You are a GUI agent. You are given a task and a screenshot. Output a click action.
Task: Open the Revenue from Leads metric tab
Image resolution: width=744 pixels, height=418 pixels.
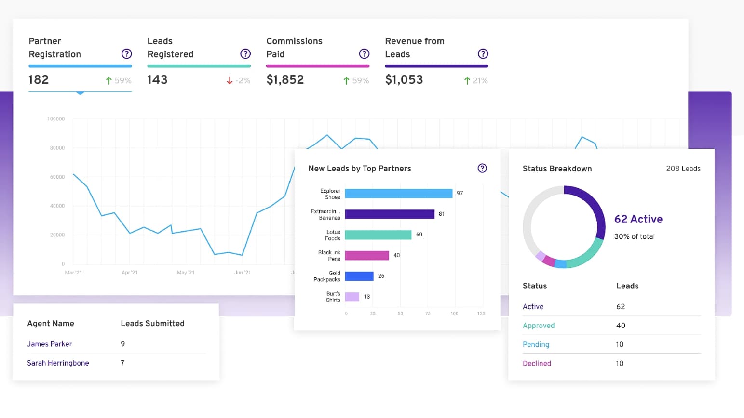tap(414, 48)
